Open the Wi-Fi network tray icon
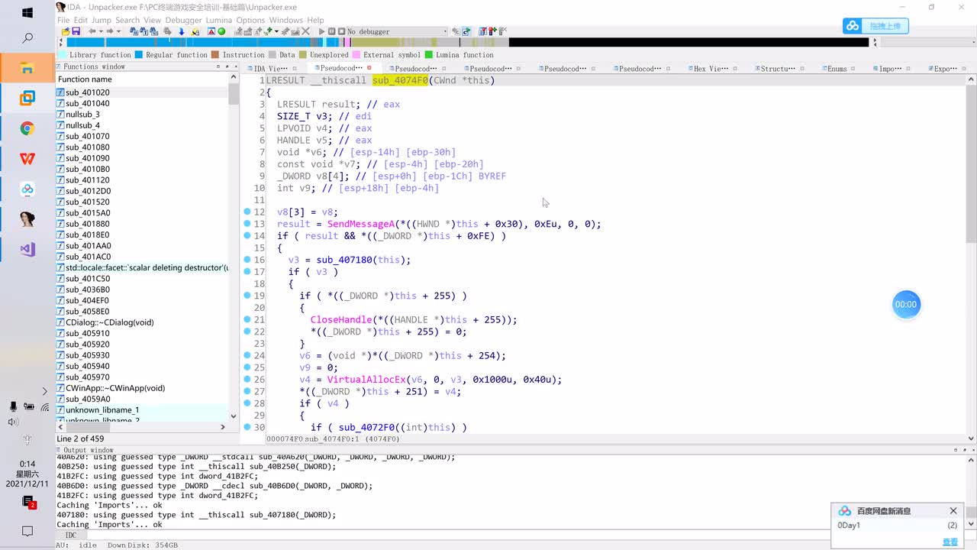Image resolution: width=977 pixels, height=550 pixels. [44, 406]
